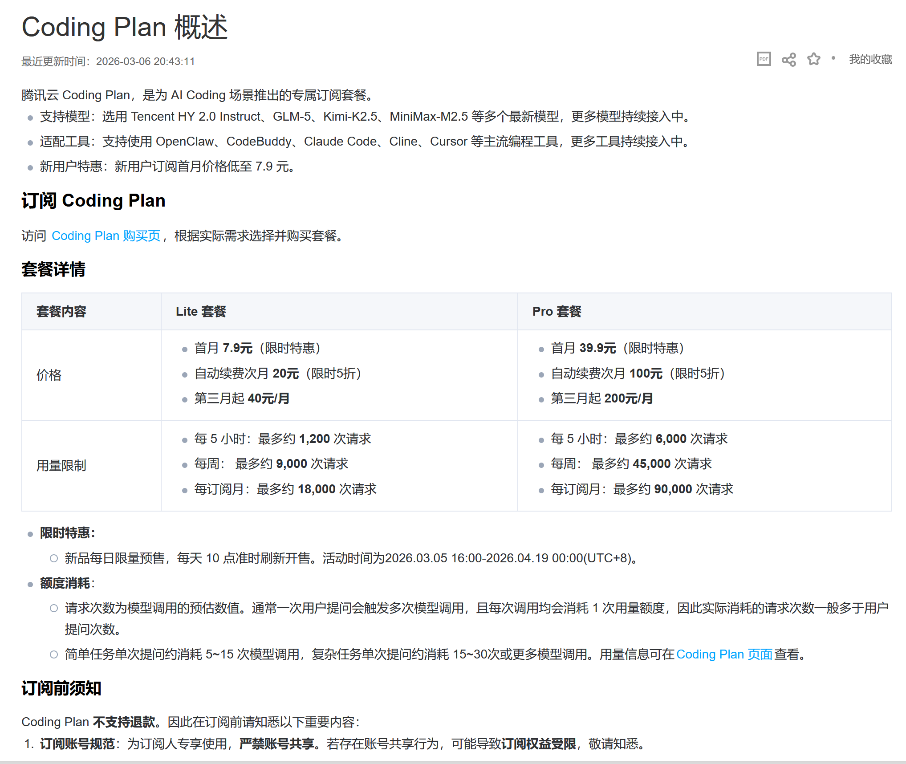Click the star favorite icon

813,59
